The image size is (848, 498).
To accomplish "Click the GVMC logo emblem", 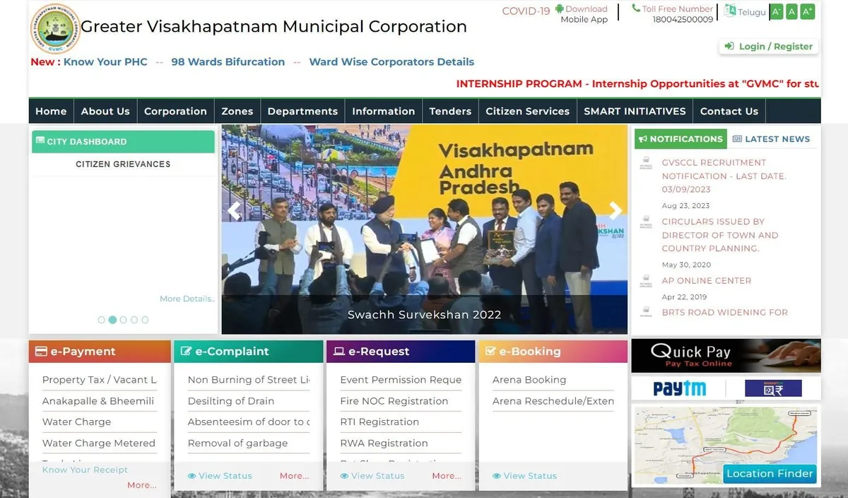I will pos(55,28).
